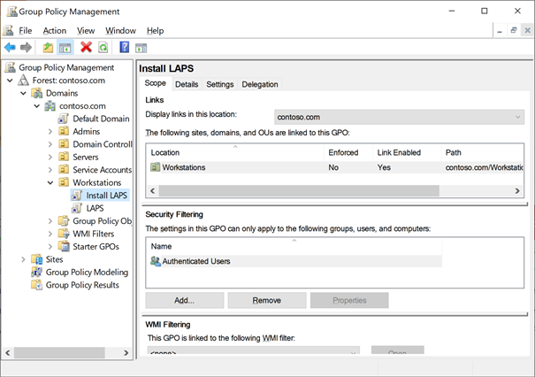Open the Window menu
Viewport: 535px width, 377px height.
pos(120,31)
